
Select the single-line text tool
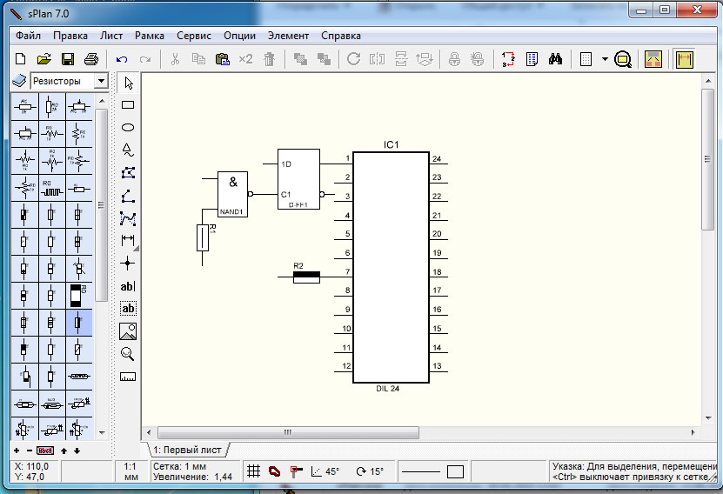click(128, 286)
